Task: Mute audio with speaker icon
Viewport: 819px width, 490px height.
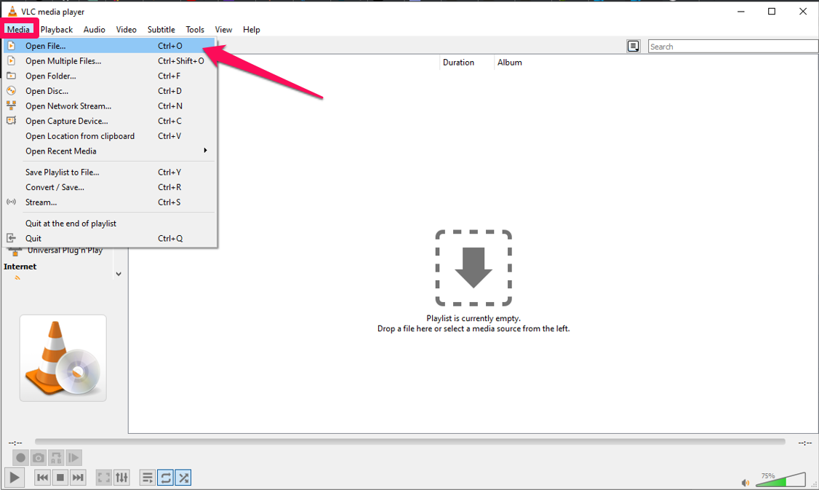Action: 746,483
